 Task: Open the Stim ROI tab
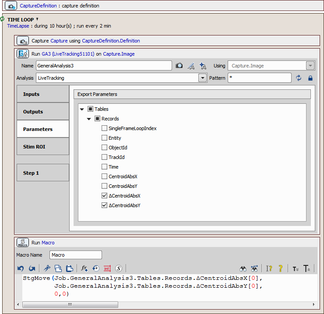(43, 147)
